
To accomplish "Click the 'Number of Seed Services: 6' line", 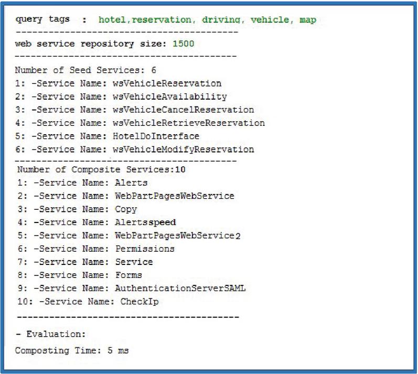I will [x=85, y=70].
